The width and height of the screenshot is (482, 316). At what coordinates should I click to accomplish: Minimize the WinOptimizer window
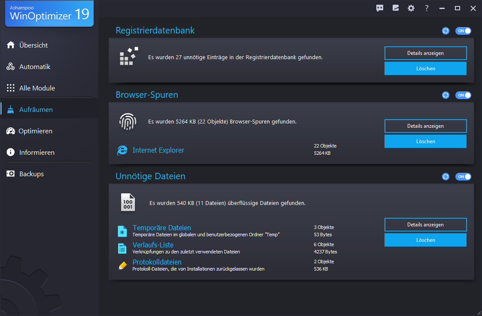click(x=442, y=8)
